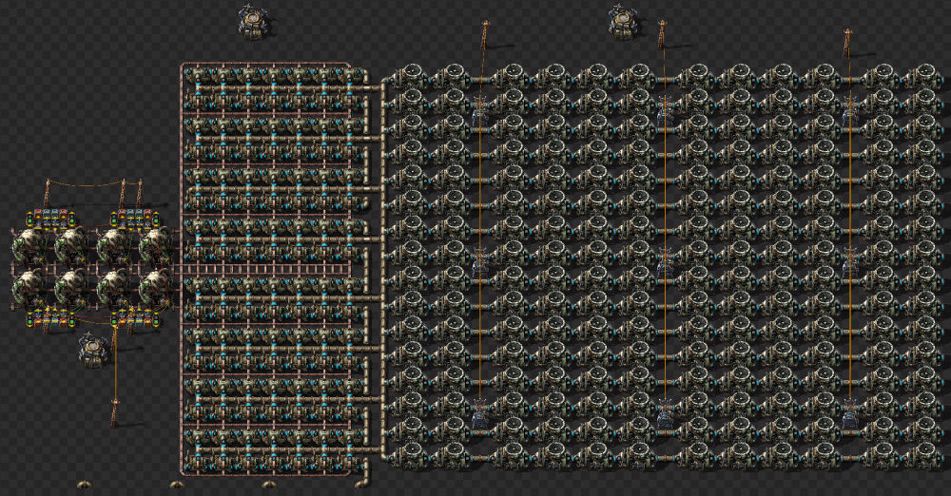Select the center substation in the turbine field

pyautogui.click(x=666, y=262)
